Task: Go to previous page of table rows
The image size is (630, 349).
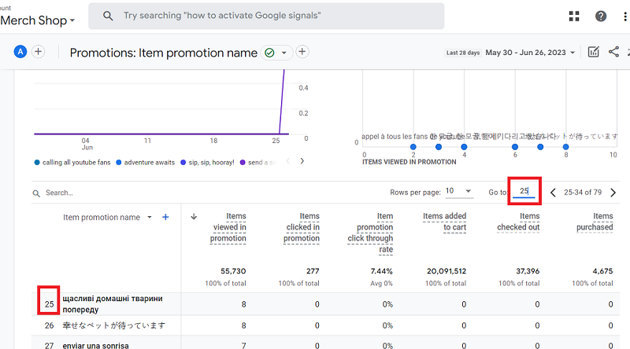Action: (x=553, y=192)
